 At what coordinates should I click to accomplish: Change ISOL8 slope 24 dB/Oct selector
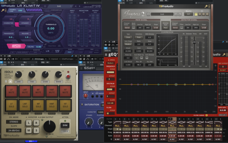[13, 130]
